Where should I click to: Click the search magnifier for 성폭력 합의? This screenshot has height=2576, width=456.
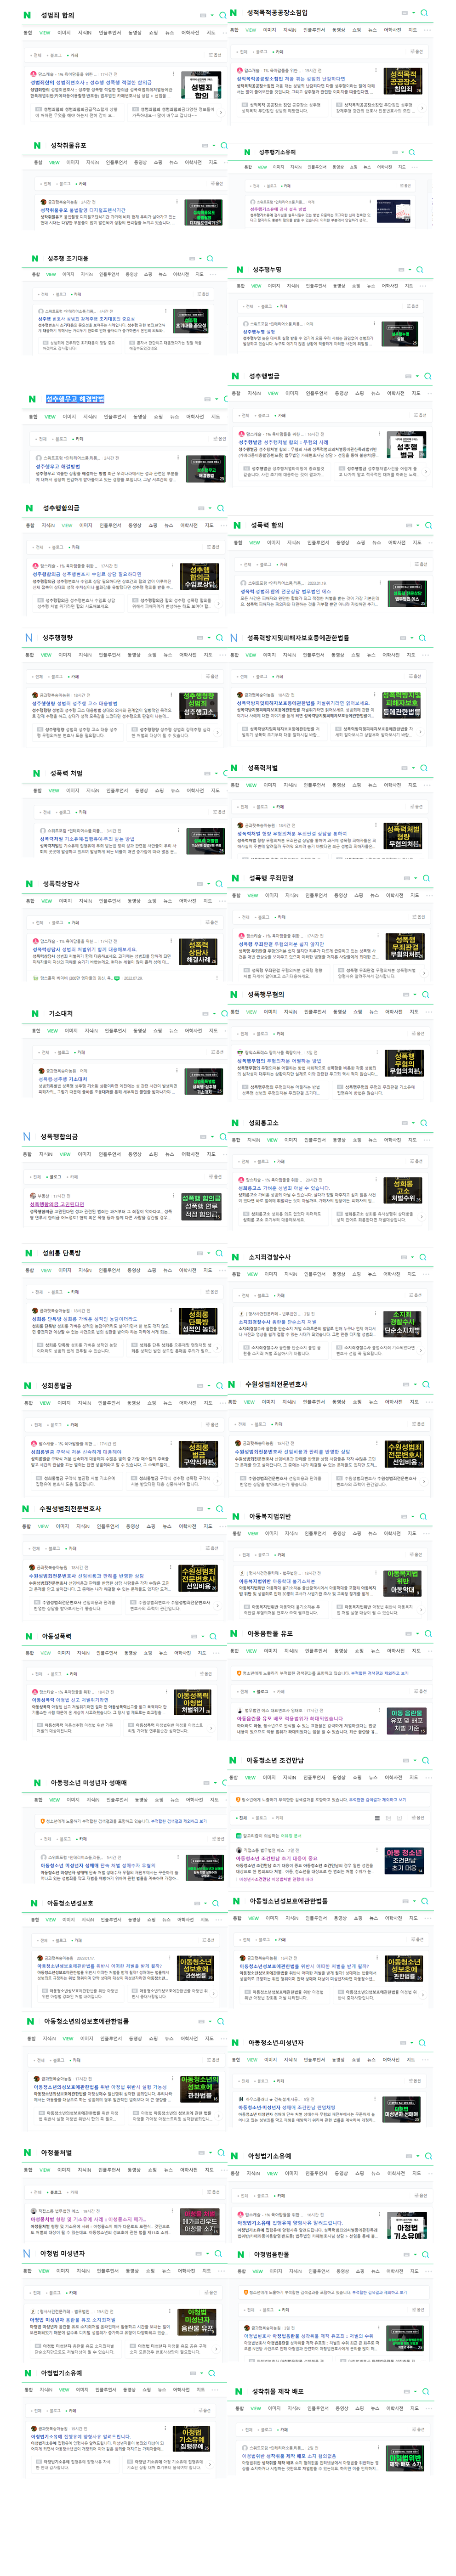[x=428, y=525]
